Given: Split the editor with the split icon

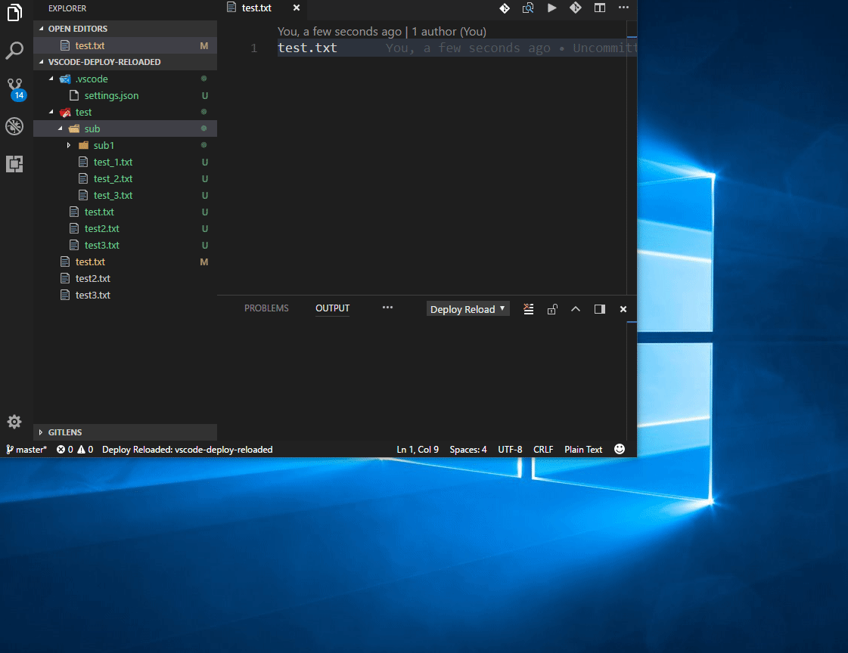Looking at the screenshot, I should (x=600, y=8).
